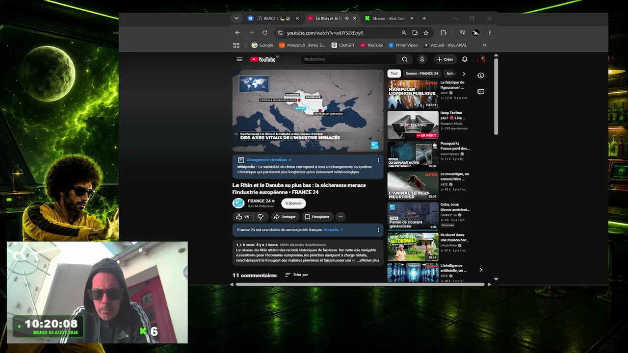Click the Créer button
The height and width of the screenshot is (353, 628).
point(445,59)
